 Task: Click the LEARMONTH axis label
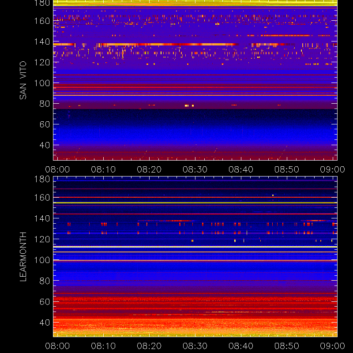click(23, 257)
